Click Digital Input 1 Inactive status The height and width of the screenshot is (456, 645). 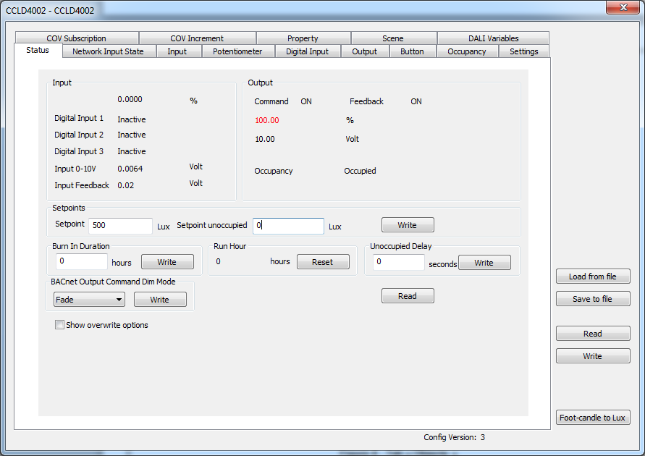pyautogui.click(x=132, y=119)
